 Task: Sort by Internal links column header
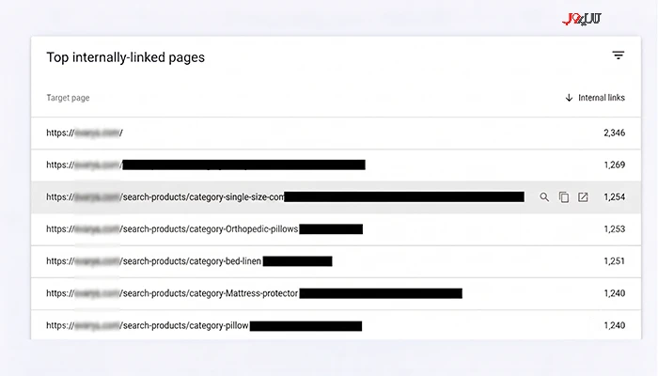pos(602,98)
